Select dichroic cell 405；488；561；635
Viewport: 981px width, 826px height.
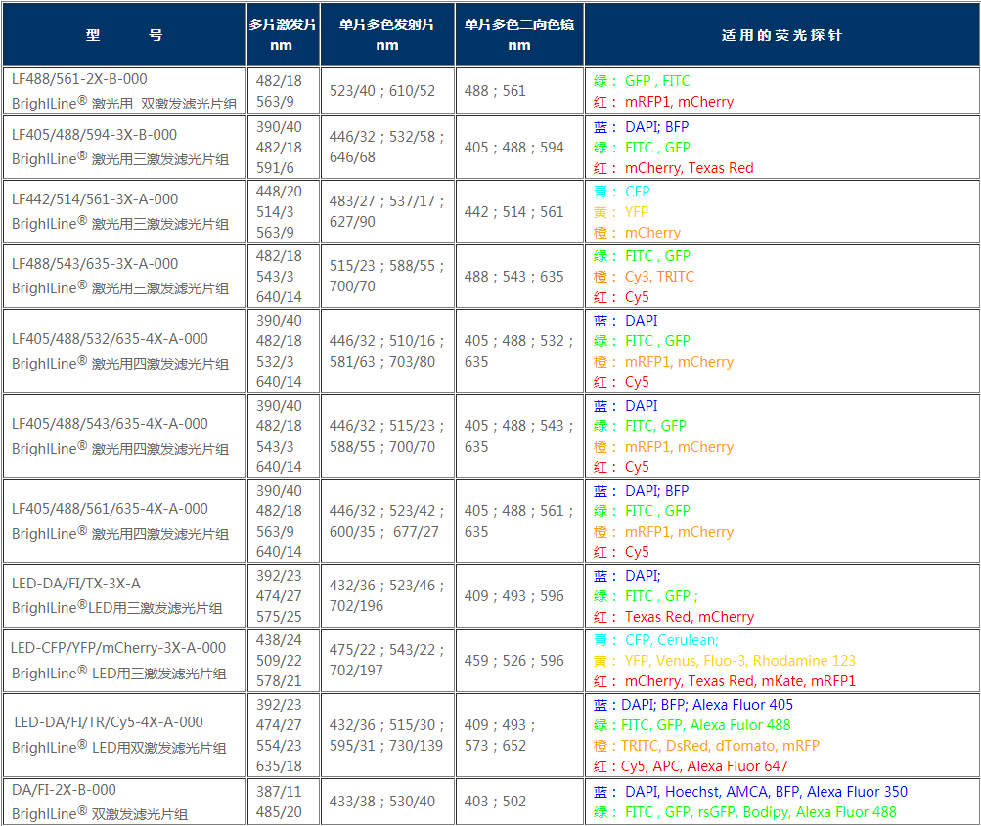[519, 521]
